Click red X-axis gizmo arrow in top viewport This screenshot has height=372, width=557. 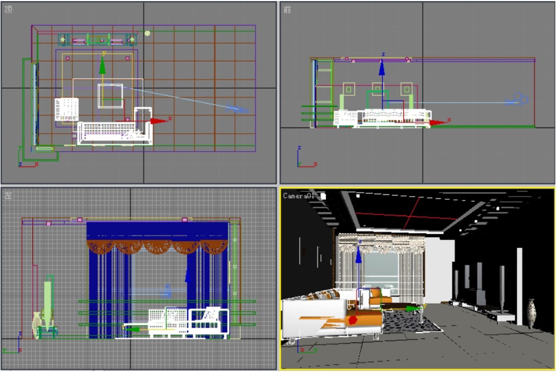click(x=158, y=121)
